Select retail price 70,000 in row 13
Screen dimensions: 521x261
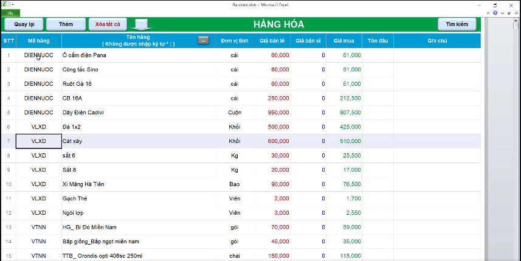click(x=272, y=227)
